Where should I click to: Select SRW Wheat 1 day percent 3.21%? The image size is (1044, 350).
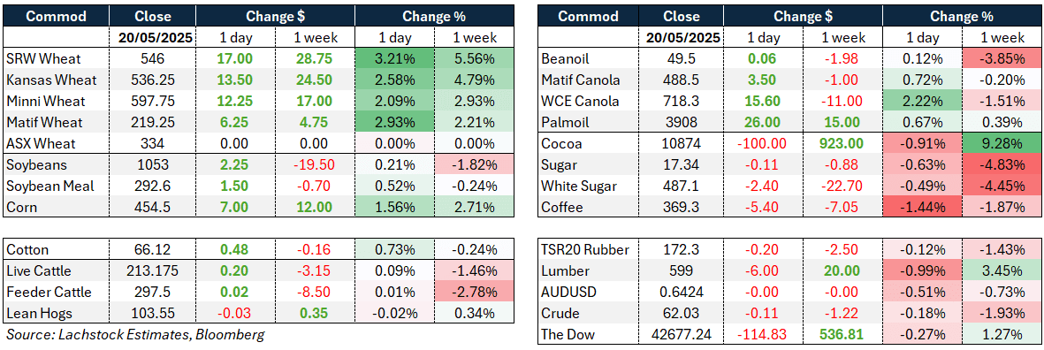[x=395, y=59]
